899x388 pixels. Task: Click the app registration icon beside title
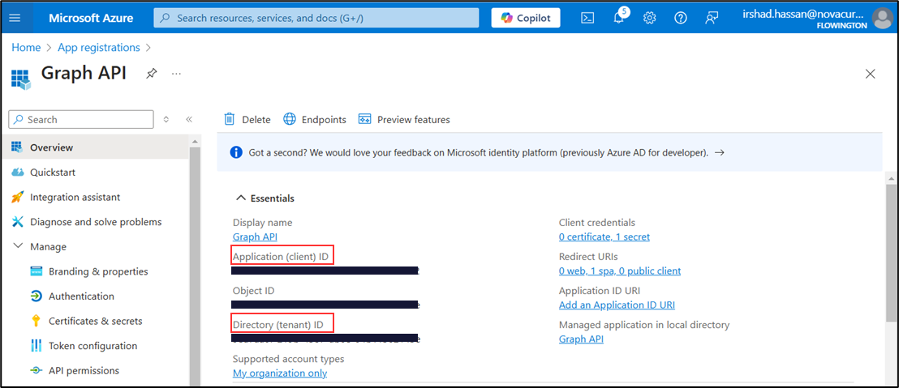tap(20, 79)
